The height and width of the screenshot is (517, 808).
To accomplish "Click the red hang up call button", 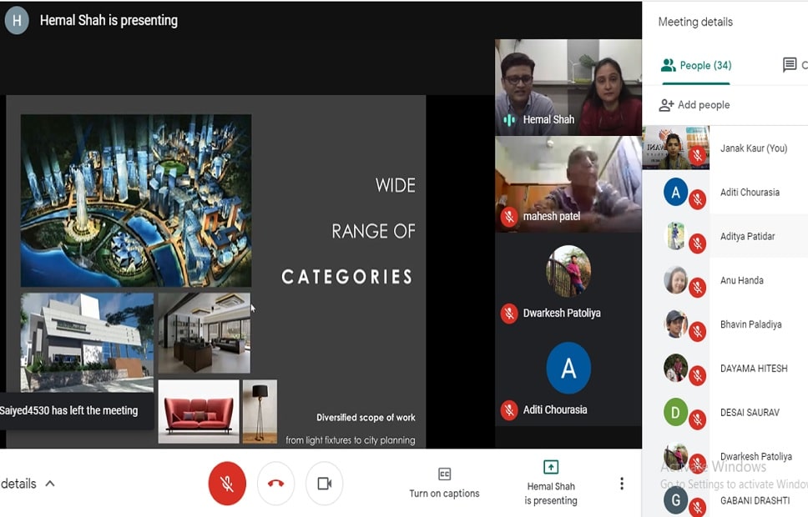I will (275, 484).
